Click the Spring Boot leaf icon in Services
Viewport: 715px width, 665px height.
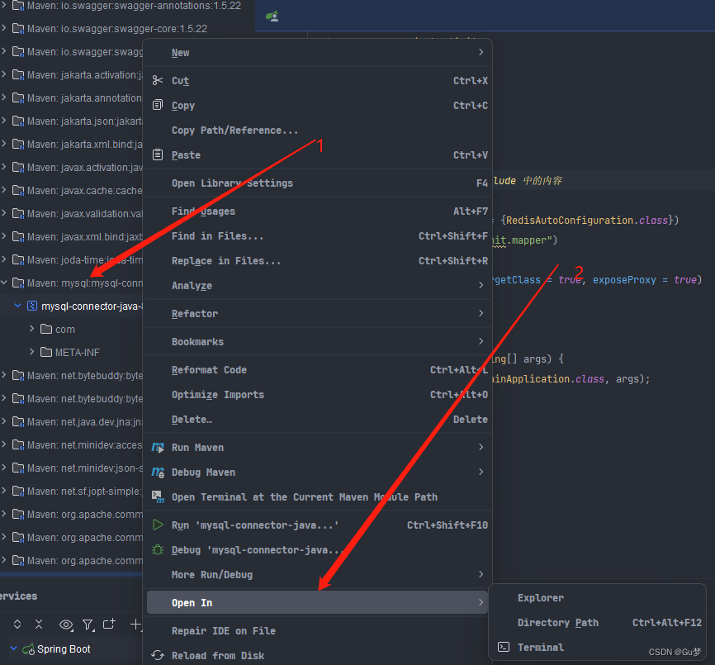[x=28, y=649]
